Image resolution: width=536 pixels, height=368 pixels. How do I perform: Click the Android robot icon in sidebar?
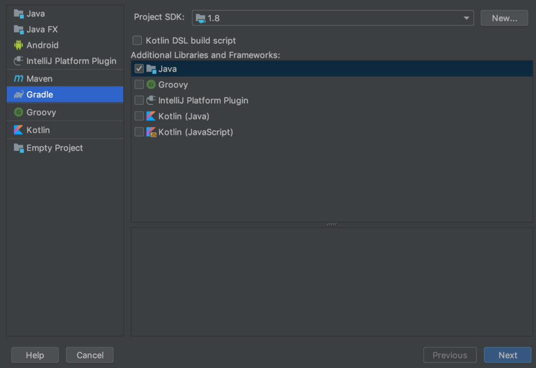click(x=19, y=46)
